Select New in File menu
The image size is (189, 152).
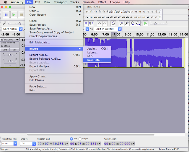54,7
